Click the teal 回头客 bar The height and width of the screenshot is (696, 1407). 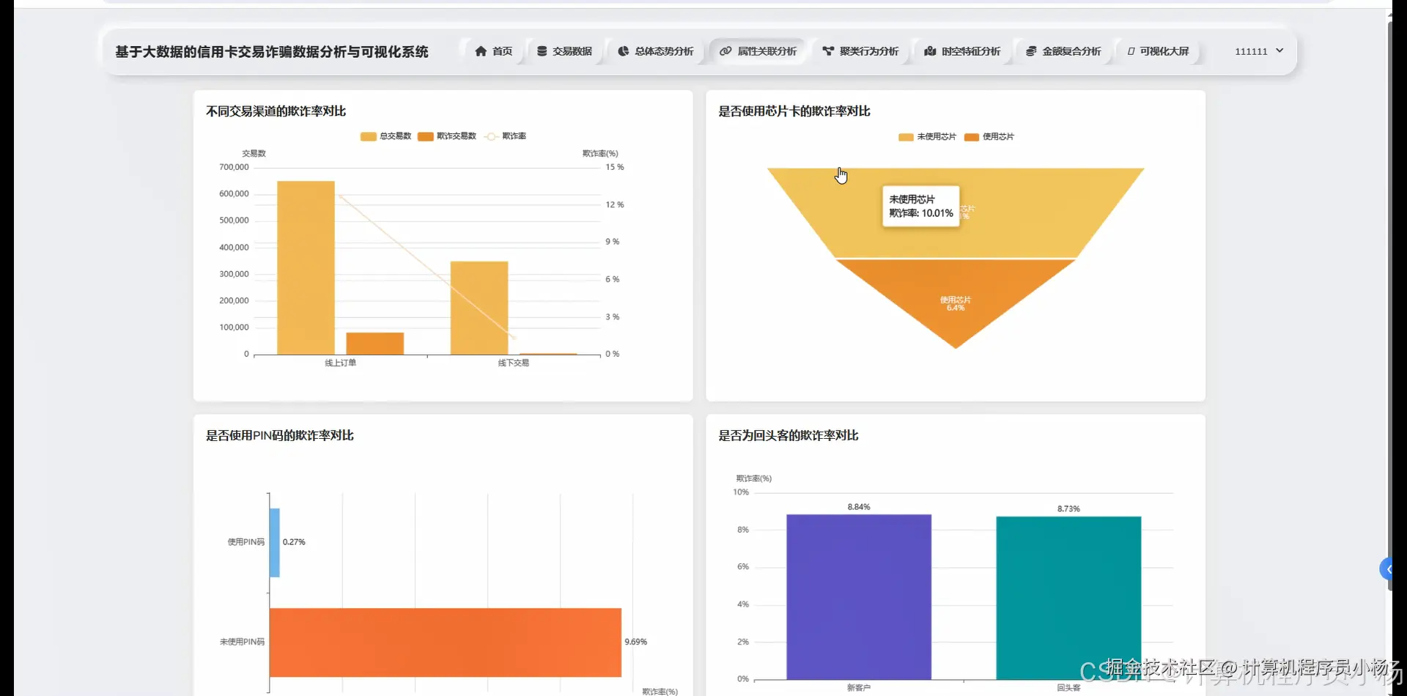click(x=1068, y=599)
